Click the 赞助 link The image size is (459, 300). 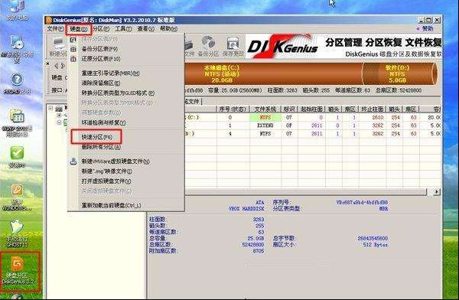tap(425, 29)
